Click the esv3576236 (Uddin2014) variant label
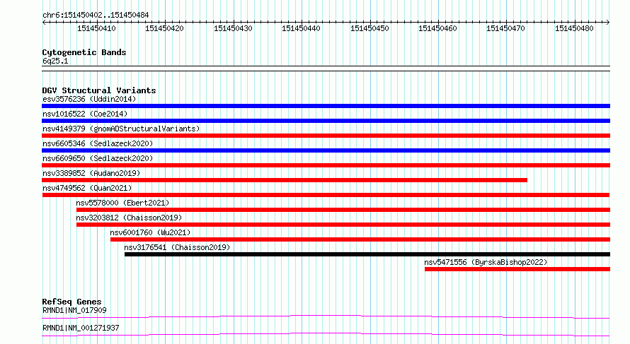 pyautogui.click(x=89, y=99)
